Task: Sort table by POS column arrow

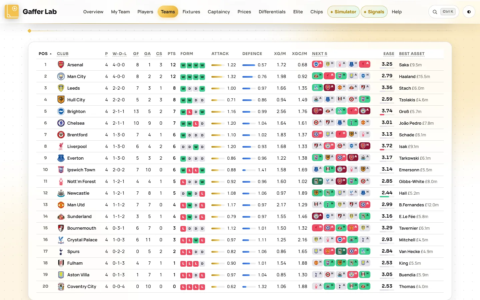Action: tap(51, 54)
